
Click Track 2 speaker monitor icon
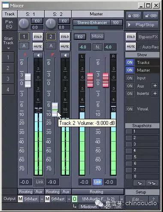[x=65, y=55]
